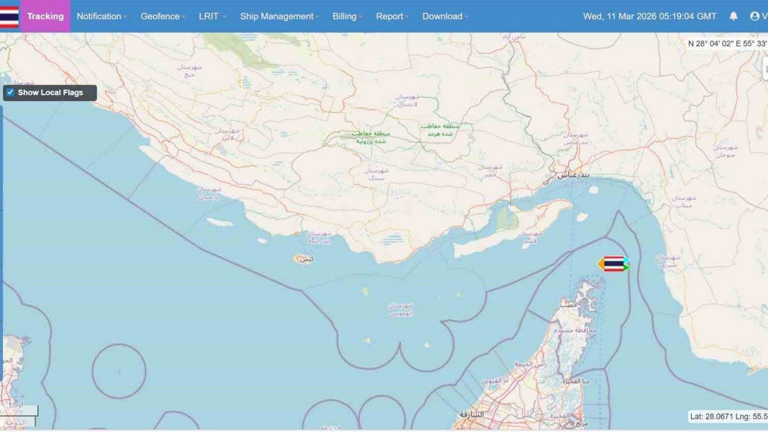Open the Billing dropdown

click(344, 16)
